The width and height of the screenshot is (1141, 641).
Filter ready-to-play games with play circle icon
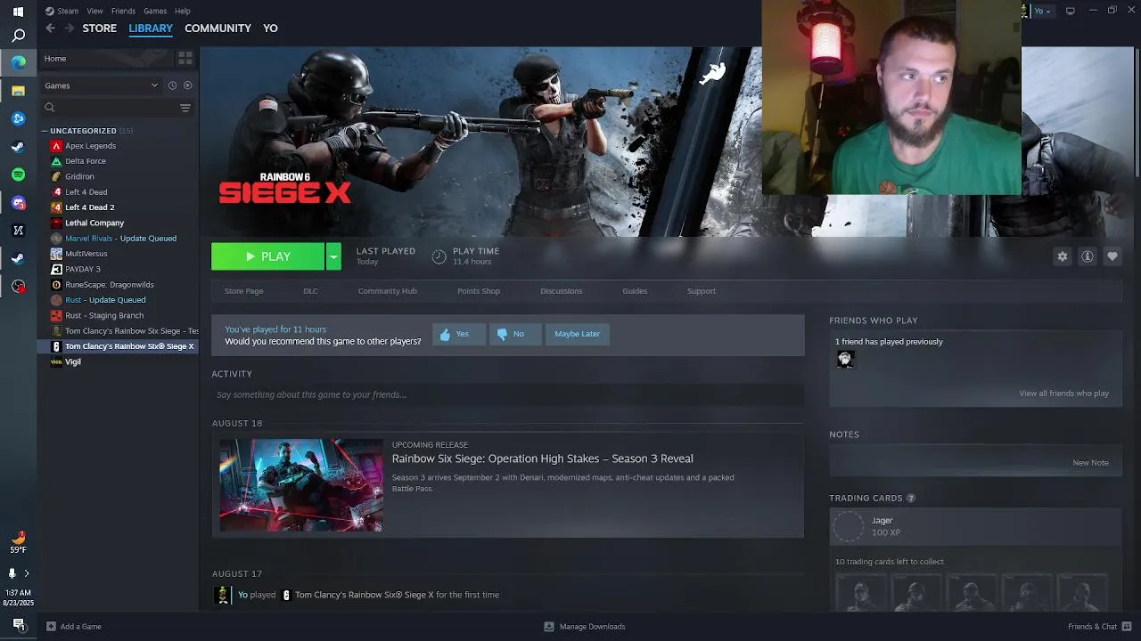tap(187, 85)
